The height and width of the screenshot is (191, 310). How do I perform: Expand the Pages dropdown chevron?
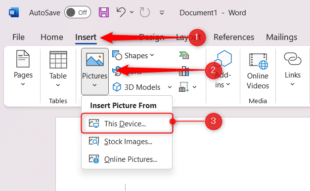23,84
